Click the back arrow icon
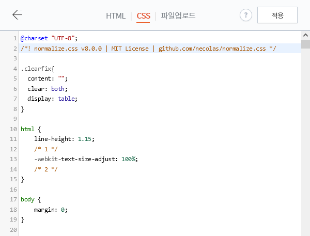The height and width of the screenshot is (236, 310). (x=18, y=15)
